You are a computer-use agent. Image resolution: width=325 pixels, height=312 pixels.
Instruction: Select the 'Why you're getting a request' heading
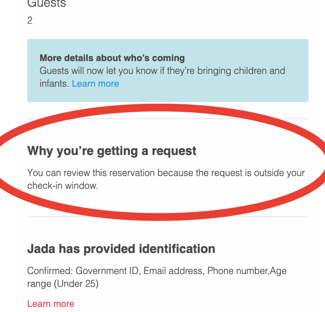111,151
